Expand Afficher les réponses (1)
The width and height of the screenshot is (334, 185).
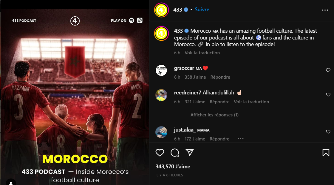(x=214, y=115)
